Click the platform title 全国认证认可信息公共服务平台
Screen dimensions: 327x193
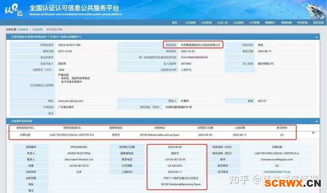coord(74,8)
